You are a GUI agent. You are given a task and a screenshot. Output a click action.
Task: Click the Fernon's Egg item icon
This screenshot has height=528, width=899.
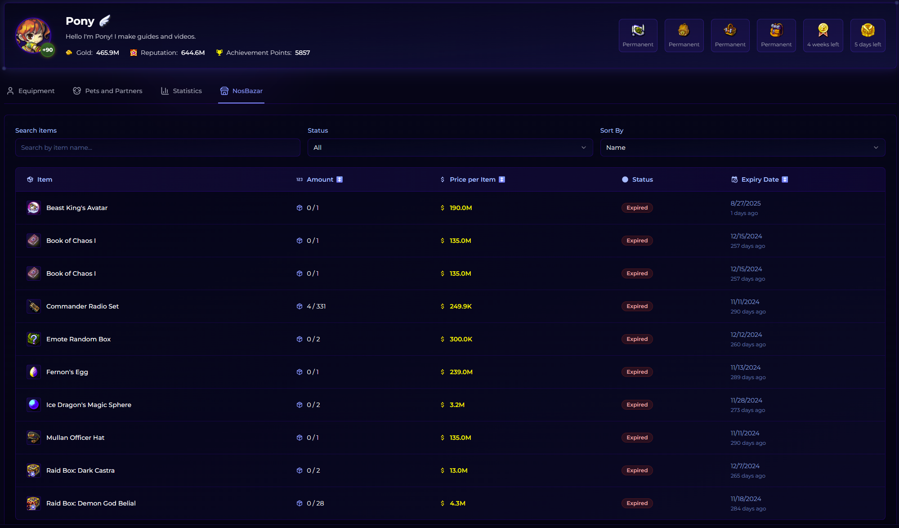(x=33, y=372)
